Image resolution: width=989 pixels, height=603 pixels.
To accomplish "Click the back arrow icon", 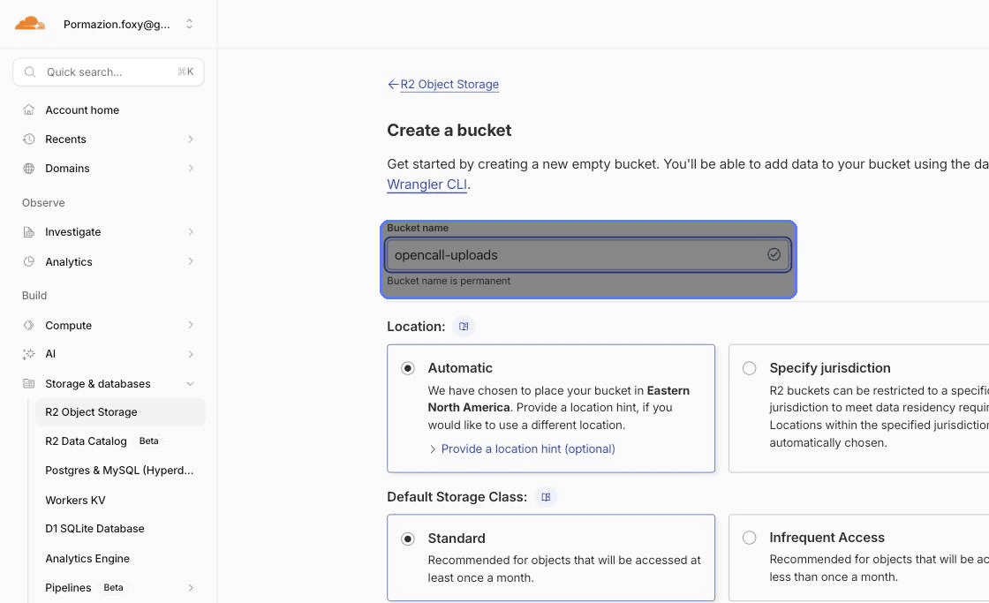I will click(x=393, y=84).
